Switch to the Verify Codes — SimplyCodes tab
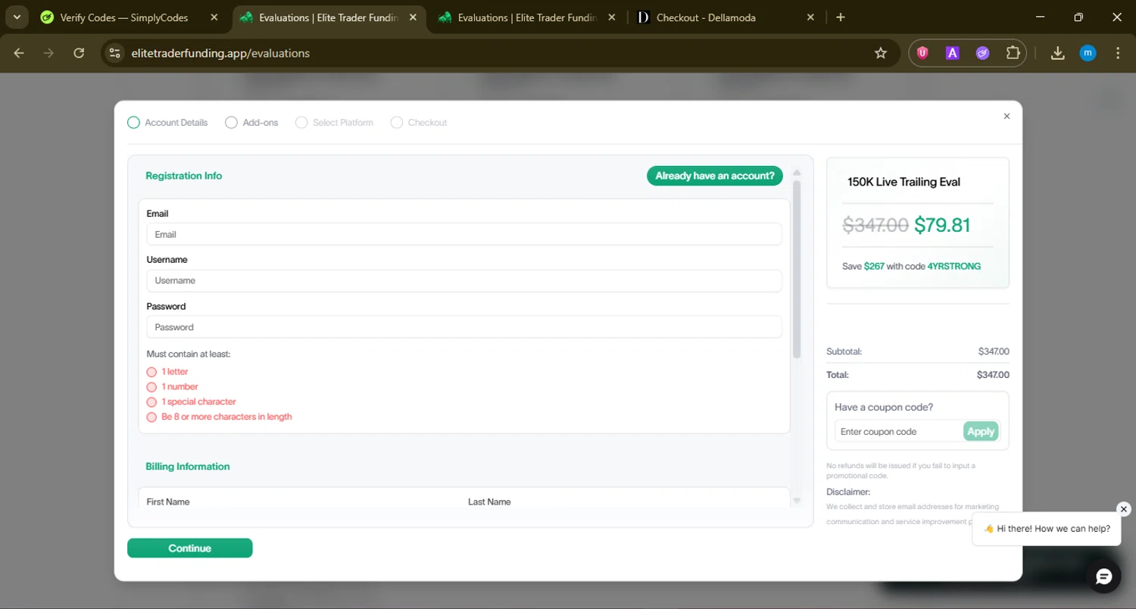This screenshot has height=609, width=1136. point(123,17)
